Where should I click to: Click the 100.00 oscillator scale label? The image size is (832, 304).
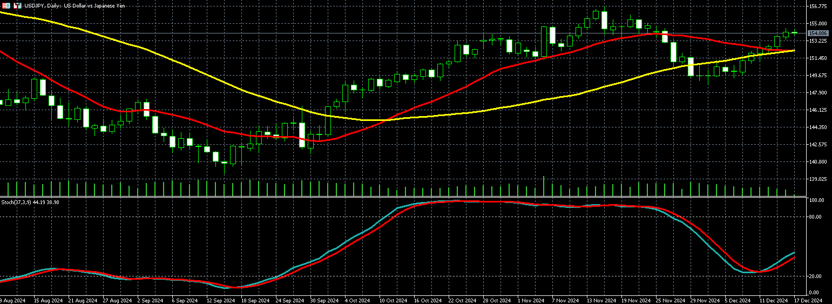815,200
